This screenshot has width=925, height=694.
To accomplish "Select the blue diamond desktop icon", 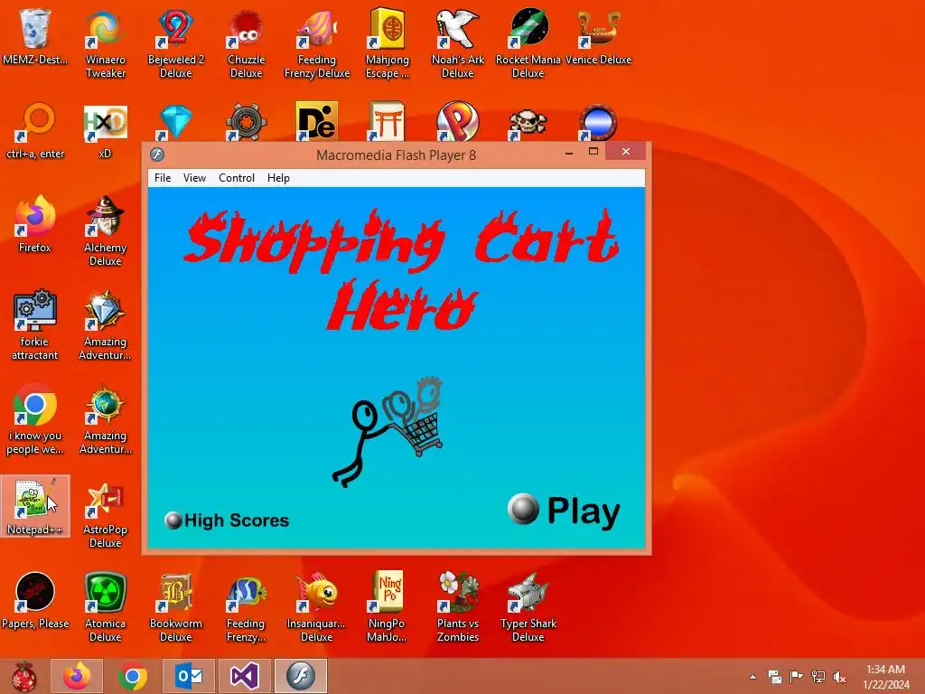I will [x=176, y=122].
